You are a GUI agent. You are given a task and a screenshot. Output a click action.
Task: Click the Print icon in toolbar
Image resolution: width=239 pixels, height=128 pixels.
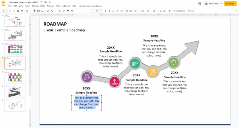[18, 11]
